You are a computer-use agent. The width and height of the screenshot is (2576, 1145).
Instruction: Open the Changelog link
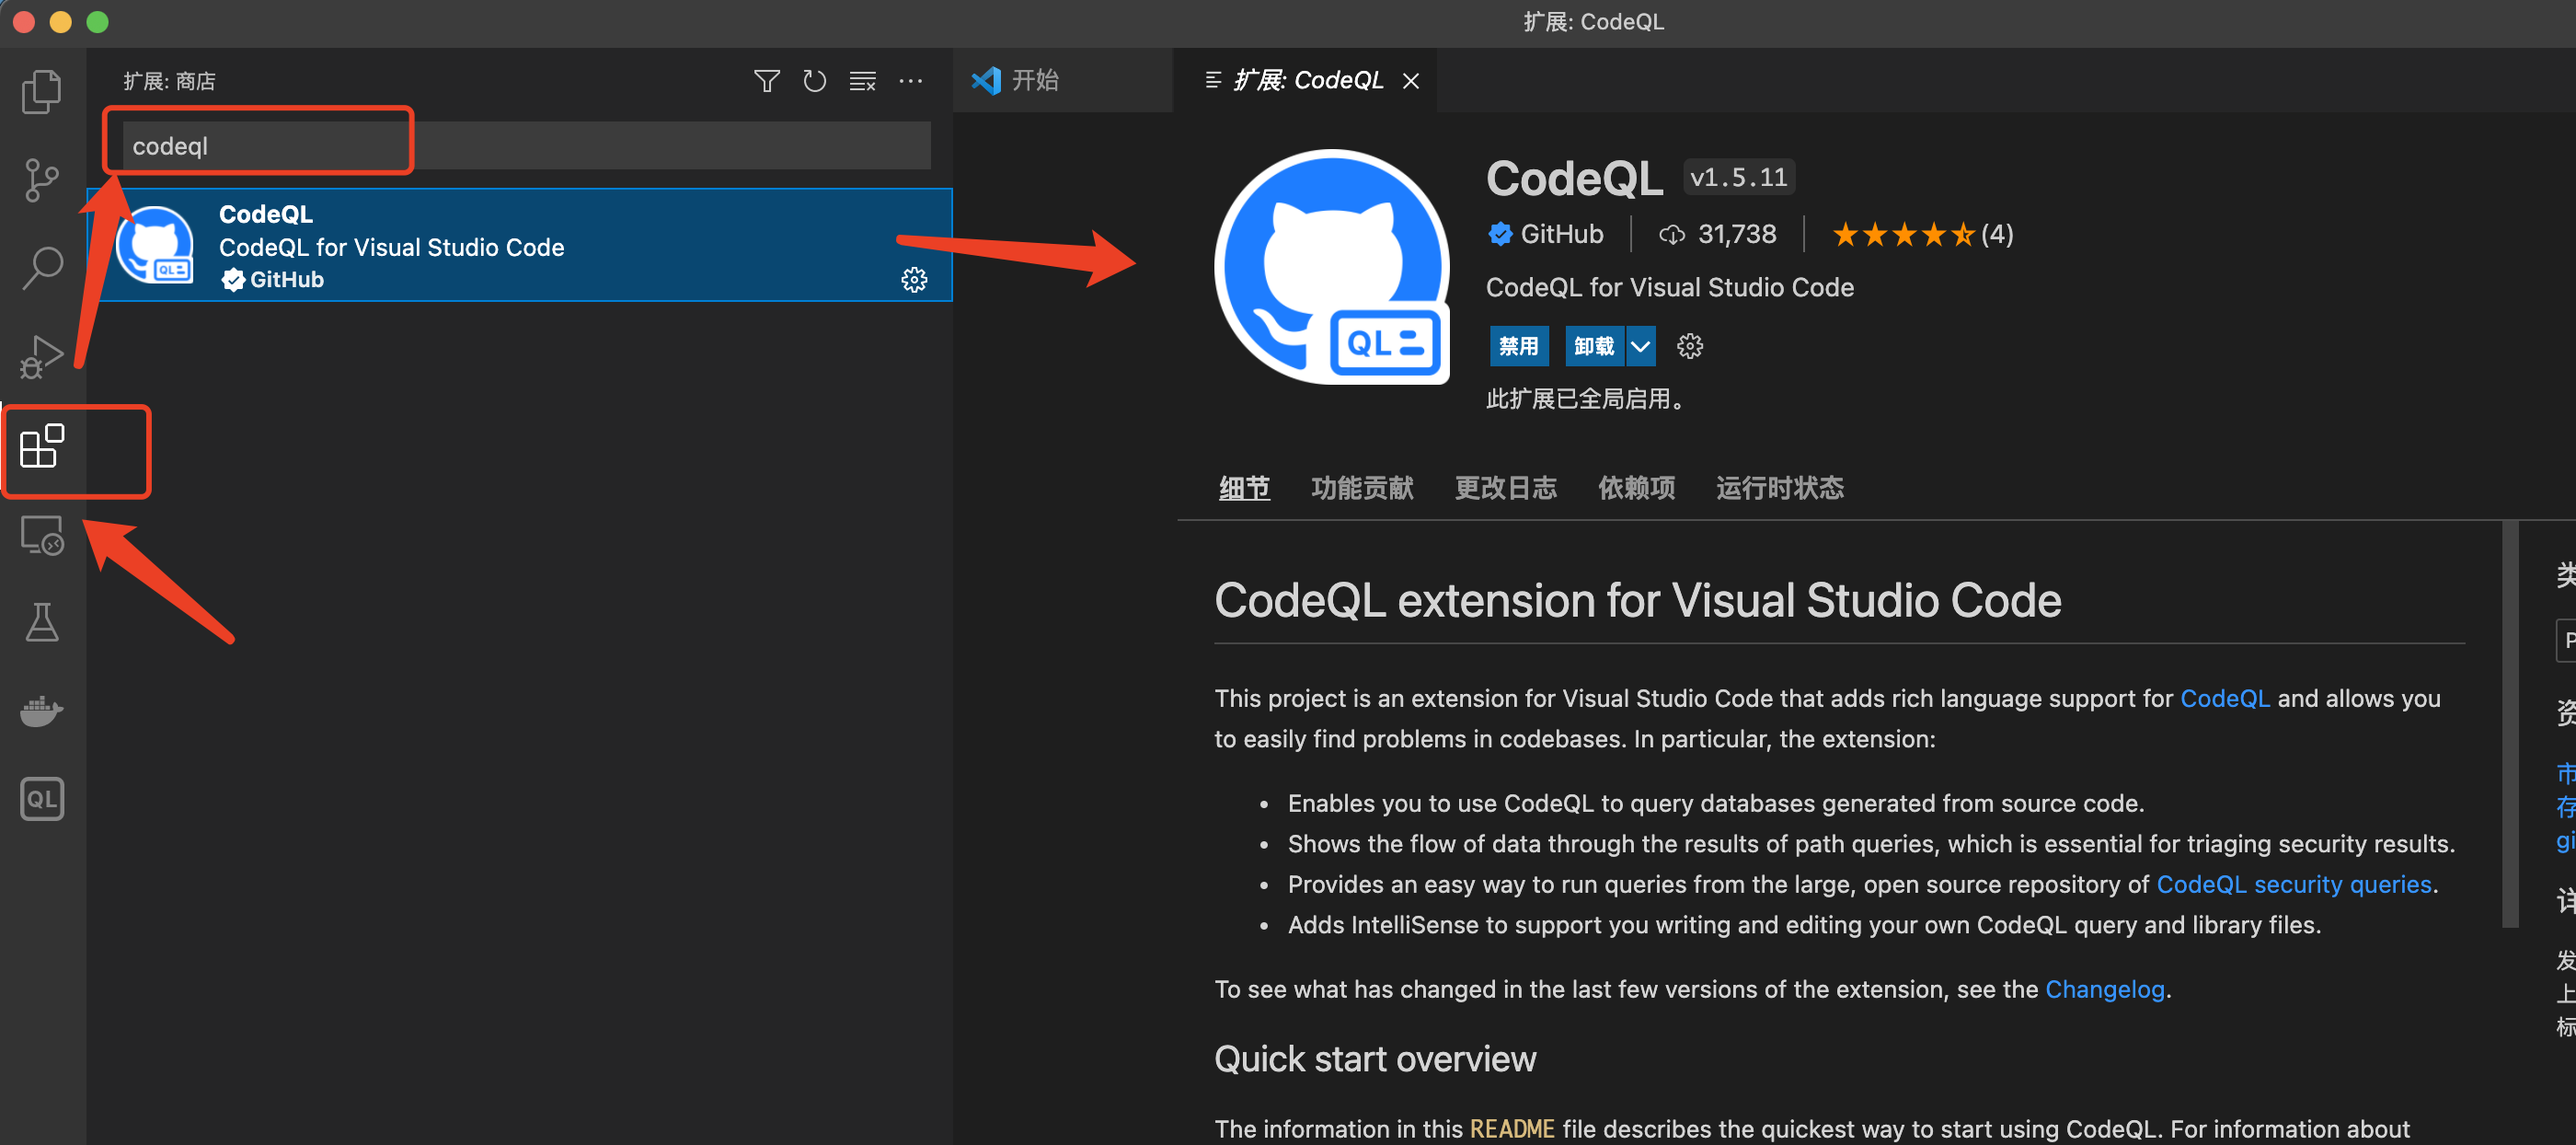(x=2104, y=989)
